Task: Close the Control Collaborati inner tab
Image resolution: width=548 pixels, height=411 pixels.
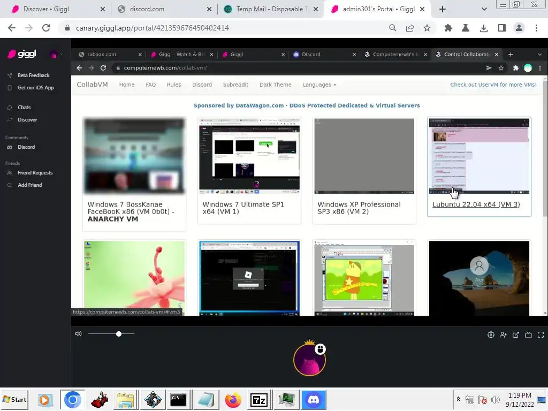Action: click(x=496, y=55)
